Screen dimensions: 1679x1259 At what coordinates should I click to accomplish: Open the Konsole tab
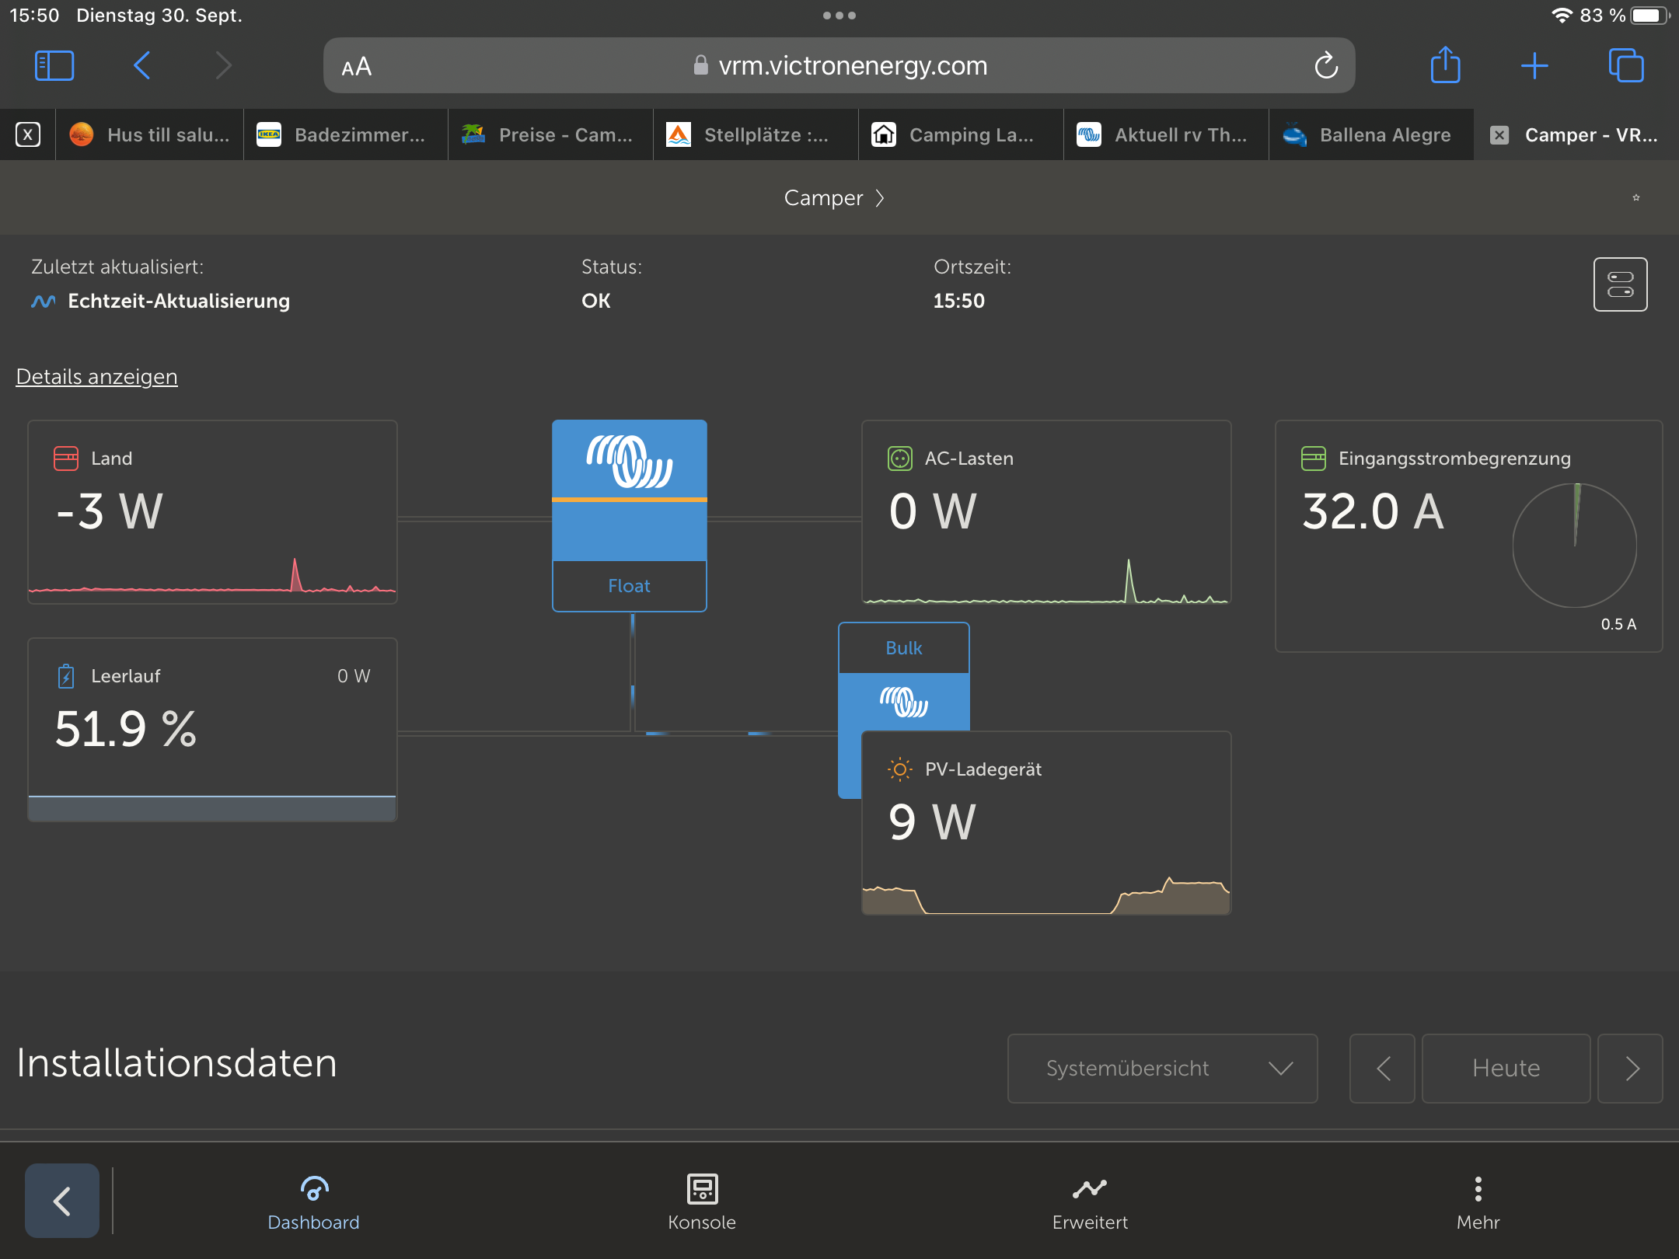pyautogui.click(x=701, y=1201)
